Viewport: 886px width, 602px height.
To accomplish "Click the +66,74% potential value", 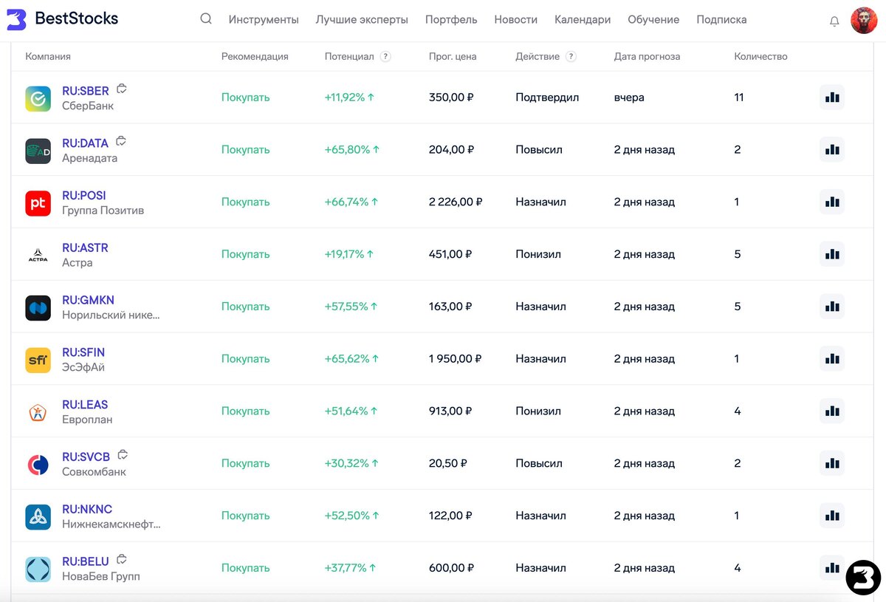I will tap(351, 202).
